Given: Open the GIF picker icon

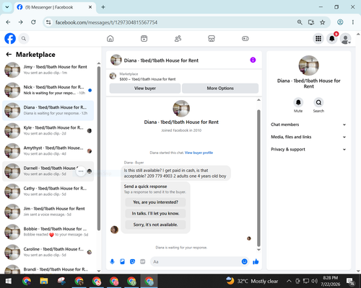Looking at the screenshot, I should [143, 261].
